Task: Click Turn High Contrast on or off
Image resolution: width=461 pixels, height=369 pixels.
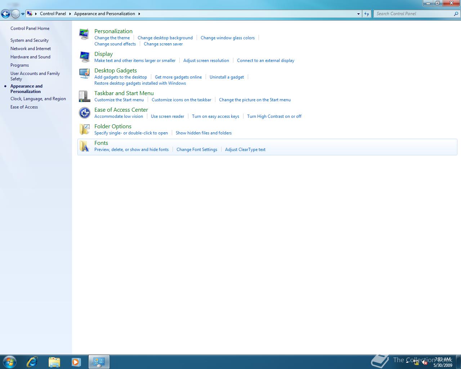Action: [x=274, y=116]
